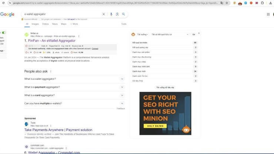The height and width of the screenshot is (154, 274).
Task: Reload the page with the browser refresh icon
Action: [x=3, y=3]
